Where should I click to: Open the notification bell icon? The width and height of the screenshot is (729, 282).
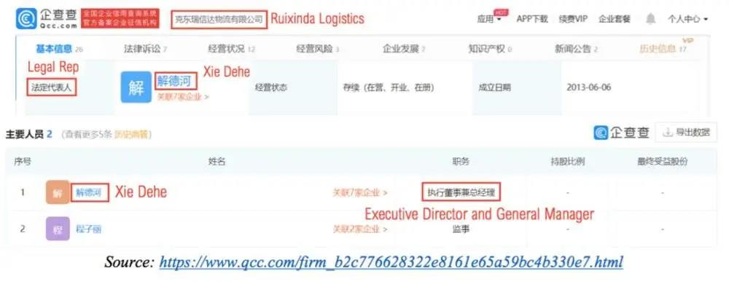coord(651,19)
